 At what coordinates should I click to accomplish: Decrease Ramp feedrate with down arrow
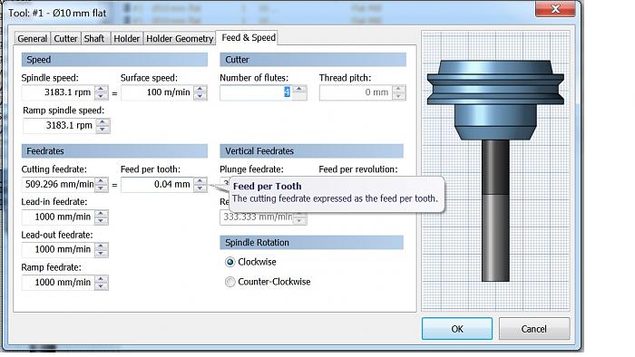102,286
